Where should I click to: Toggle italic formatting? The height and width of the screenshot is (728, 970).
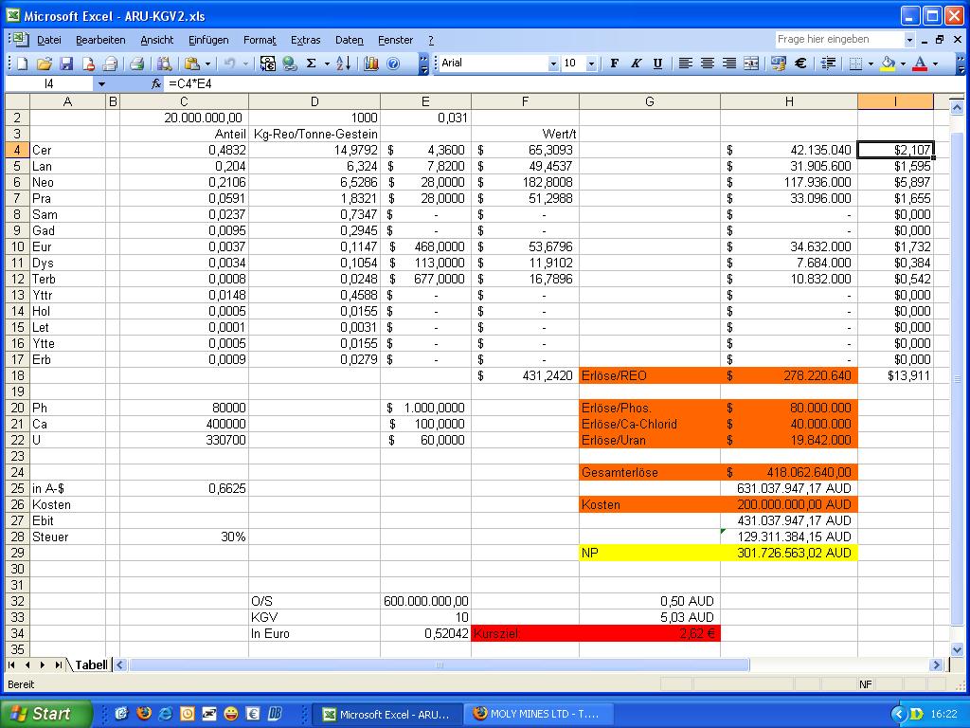point(635,64)
